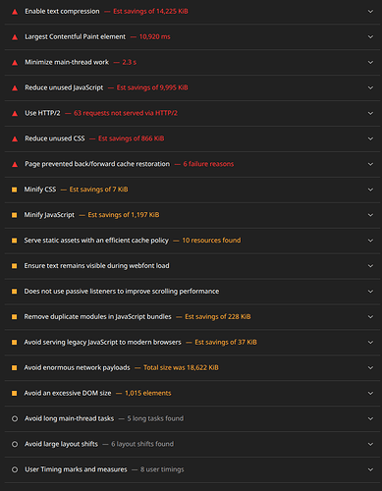
Task: Click orange square icon next to Minify JavaScript
Action: coord(15,215)
